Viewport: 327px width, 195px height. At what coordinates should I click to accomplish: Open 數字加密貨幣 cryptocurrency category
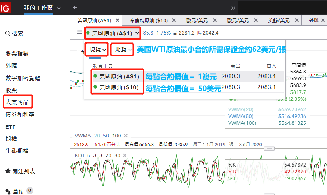click(23, 78)
